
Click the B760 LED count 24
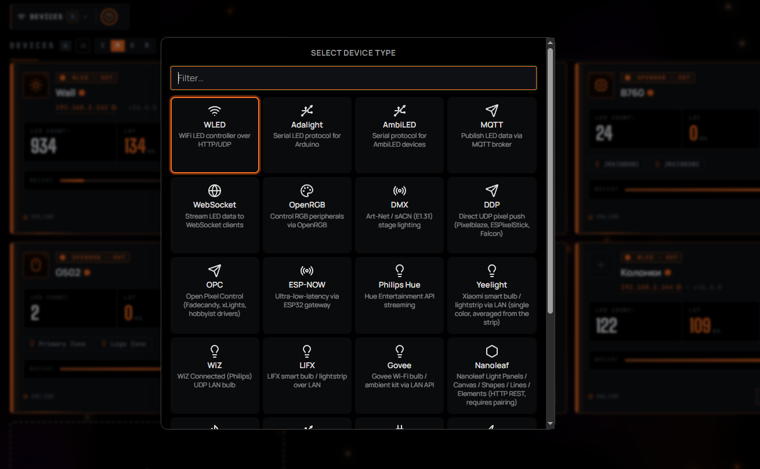coord(604,134)
